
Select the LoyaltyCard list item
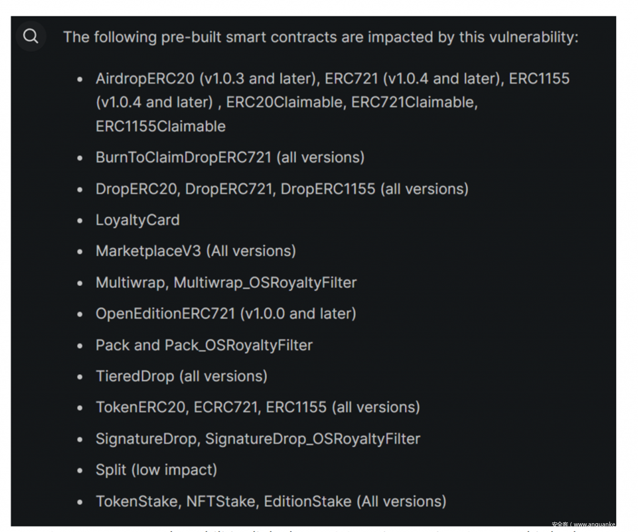click(138, 220)
